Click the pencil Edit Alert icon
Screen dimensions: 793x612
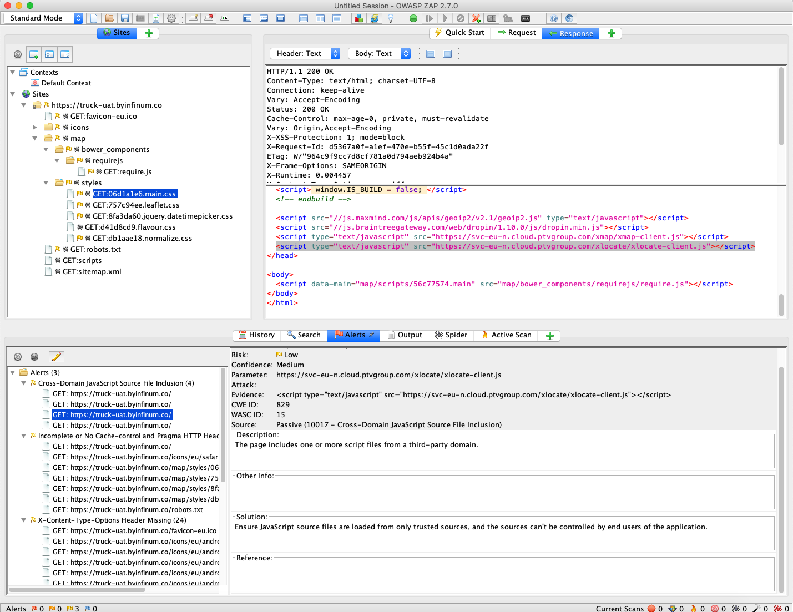click(x=57, y=357)
